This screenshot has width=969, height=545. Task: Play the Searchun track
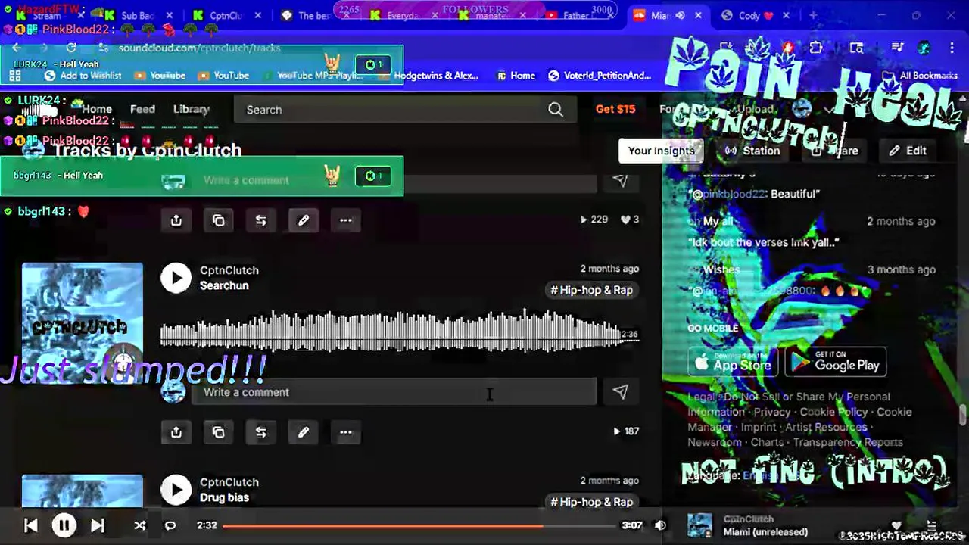click(x=176, y=278)
